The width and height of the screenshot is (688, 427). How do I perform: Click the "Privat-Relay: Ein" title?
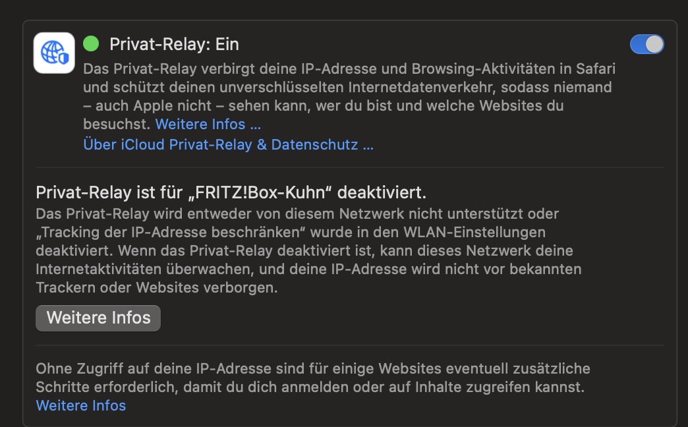coord(174,44)
